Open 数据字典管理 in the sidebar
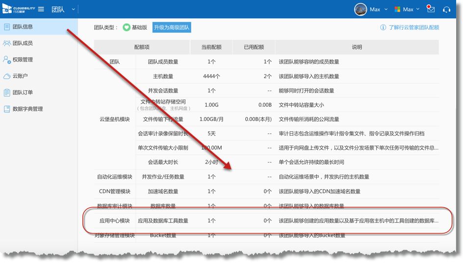Screen dimensions: 463x263 39,109
